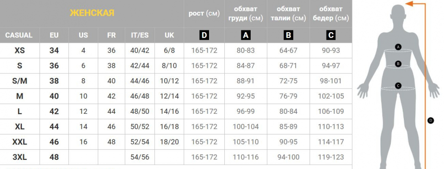The image size is (444, 169).
Task: Click the black B waist badge in header
Action: click(x=288, y=35)
